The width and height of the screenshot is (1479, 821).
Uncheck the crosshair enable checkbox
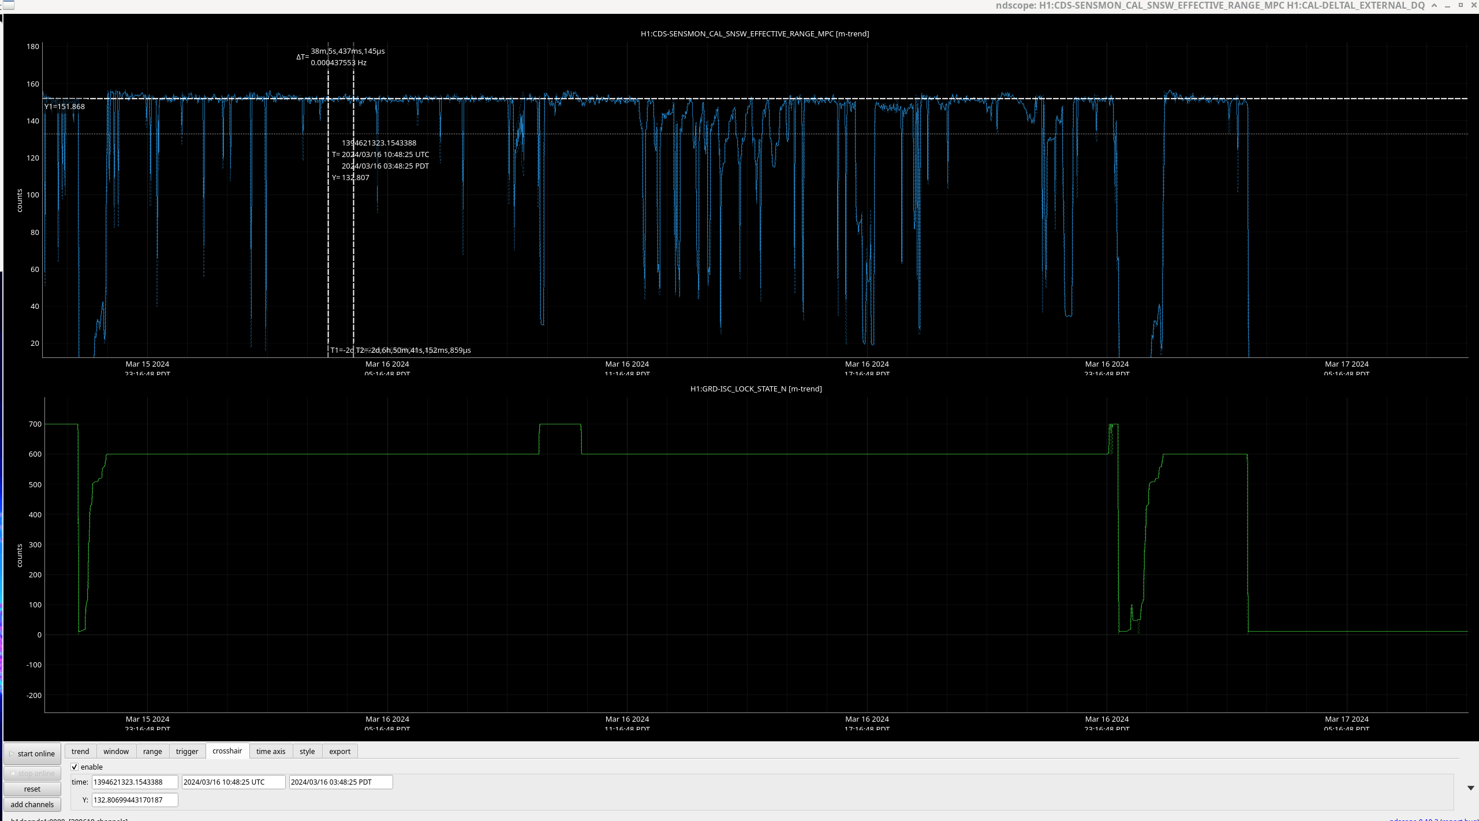tap(74, 767)
